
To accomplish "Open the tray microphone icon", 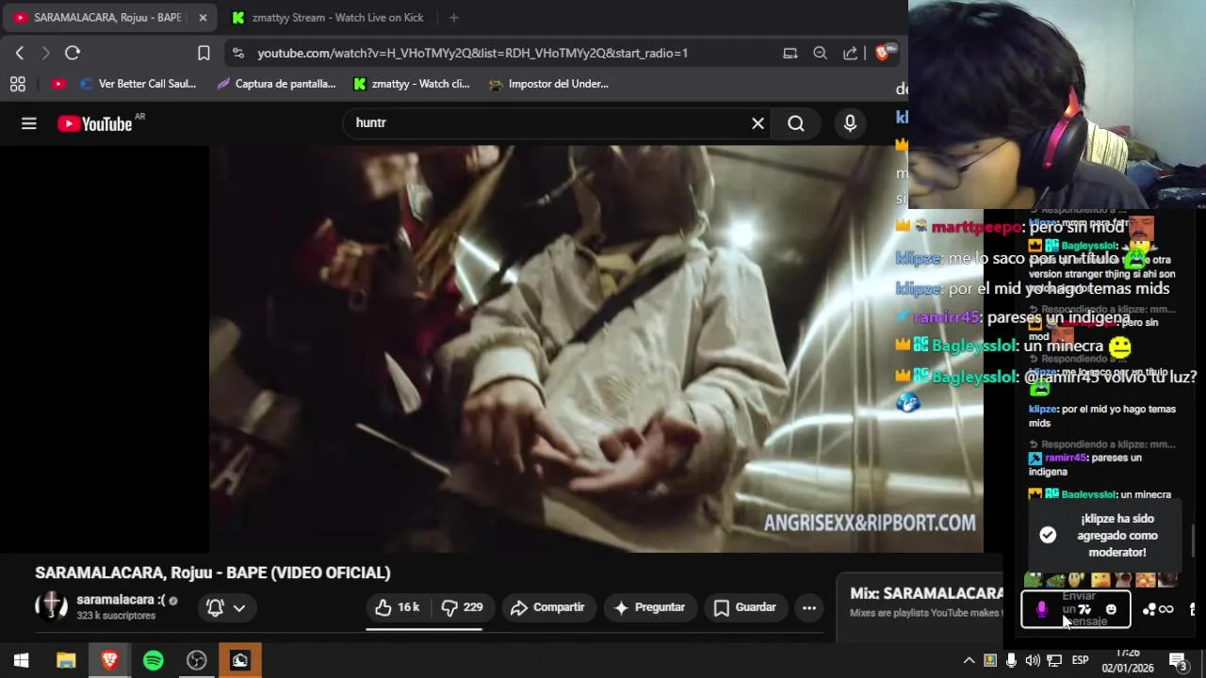I will point(1011,660).
